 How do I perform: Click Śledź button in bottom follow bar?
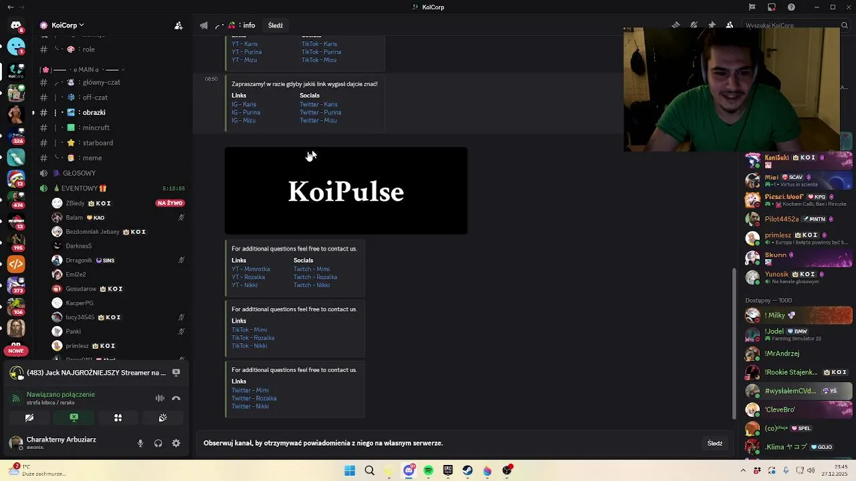pyautogui.click(x=715, y=443)
